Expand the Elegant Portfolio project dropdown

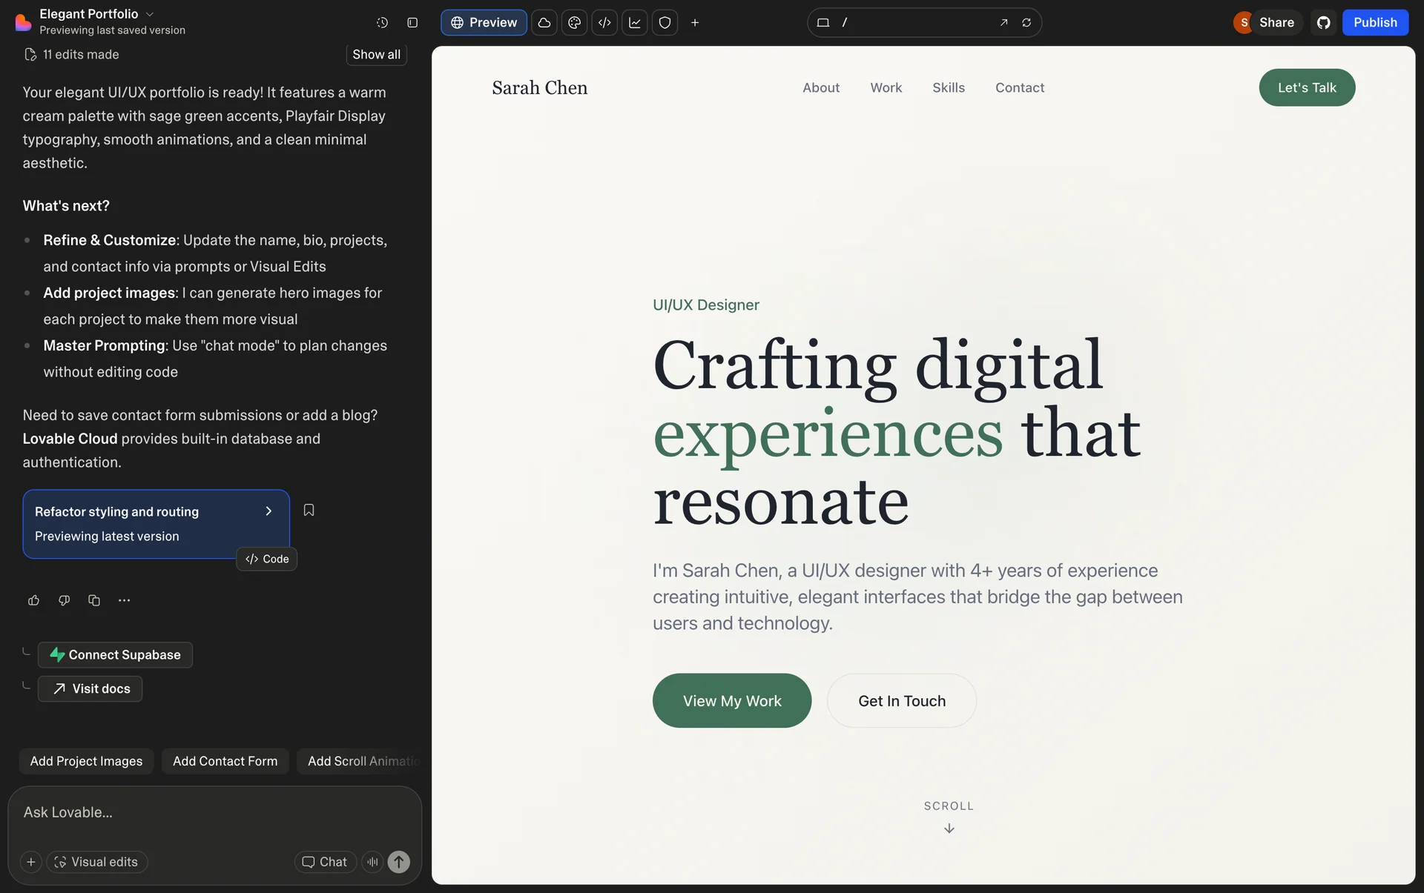[x=150, y=14]
